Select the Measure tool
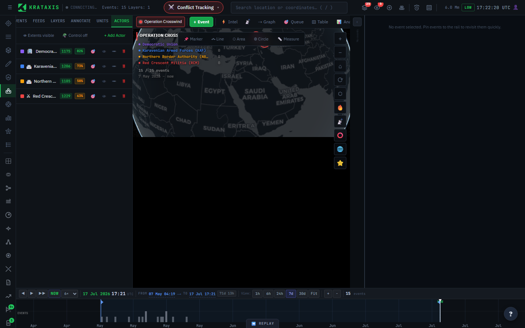Image resolution: width=525 pixels, height=328 pixels. [288, 39]
